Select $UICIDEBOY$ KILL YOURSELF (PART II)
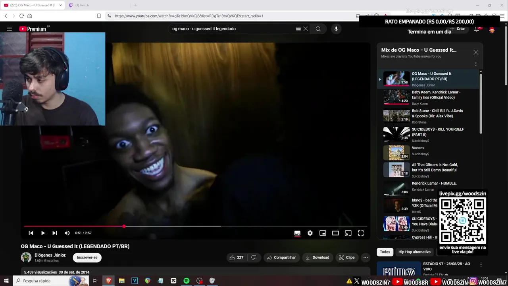The height and width of the screenshot is (286, 508). (x=429, y=135)
